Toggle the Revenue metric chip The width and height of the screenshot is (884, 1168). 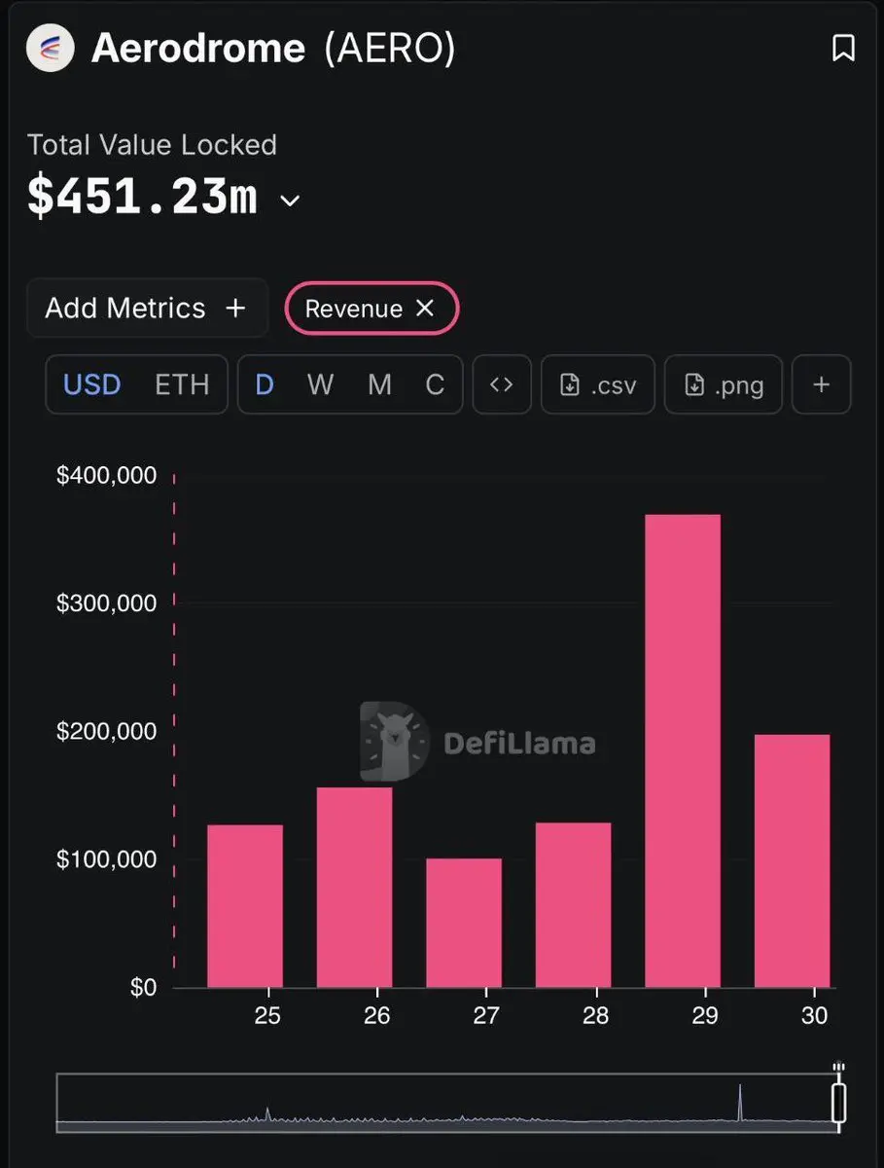click(354, 309)
